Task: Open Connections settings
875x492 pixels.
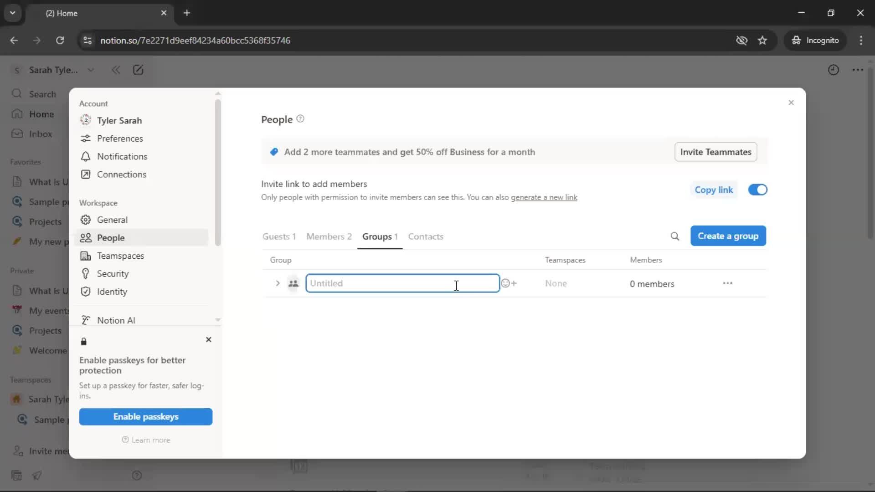Action: point(143,174)
